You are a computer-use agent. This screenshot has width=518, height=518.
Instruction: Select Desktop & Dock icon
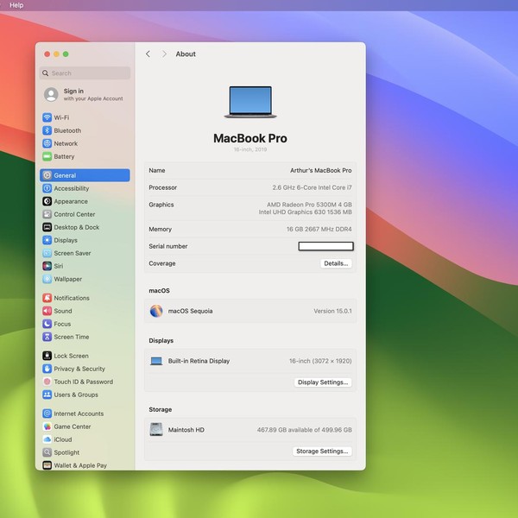[47, 227]
